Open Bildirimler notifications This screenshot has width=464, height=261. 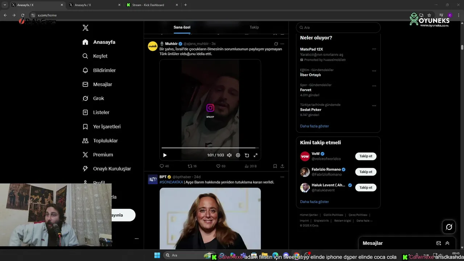pyautogui.click(x=99, y=70)
